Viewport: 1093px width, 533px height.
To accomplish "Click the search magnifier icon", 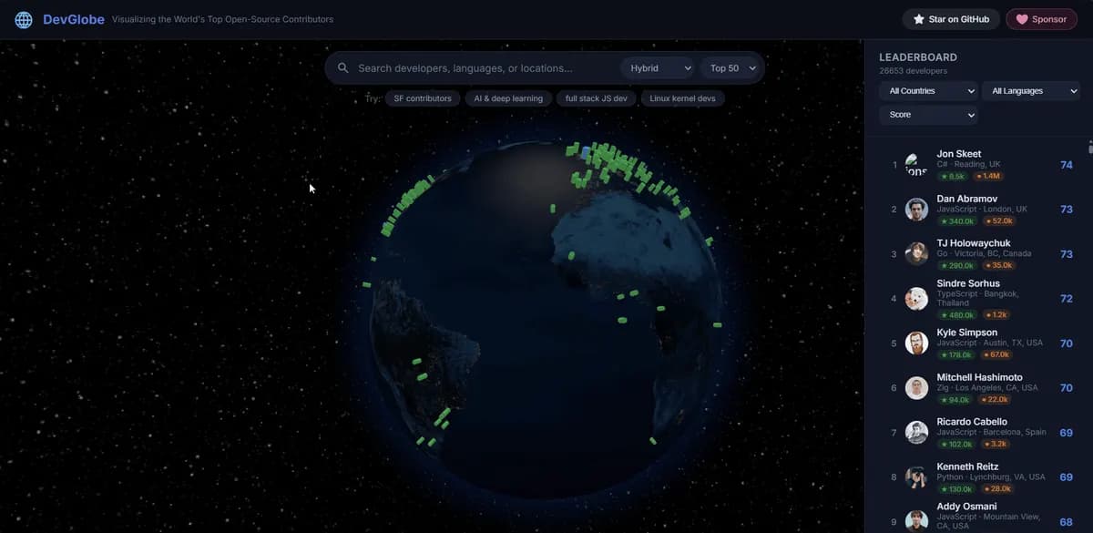I will tap(343, 68).
